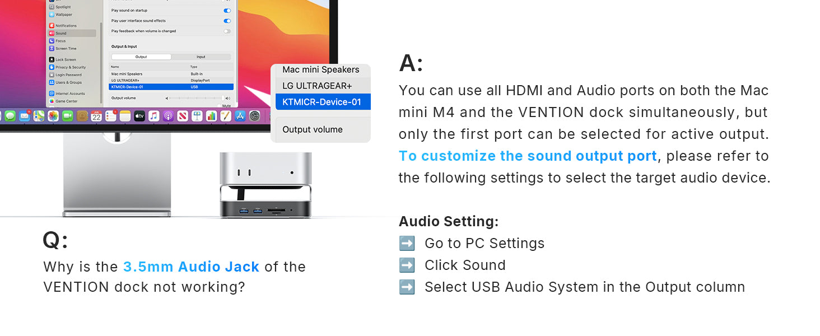Open Messages from the Dock
Image resolution: width=820 pixels, height=336 pixels.
[x=10, y=116]
